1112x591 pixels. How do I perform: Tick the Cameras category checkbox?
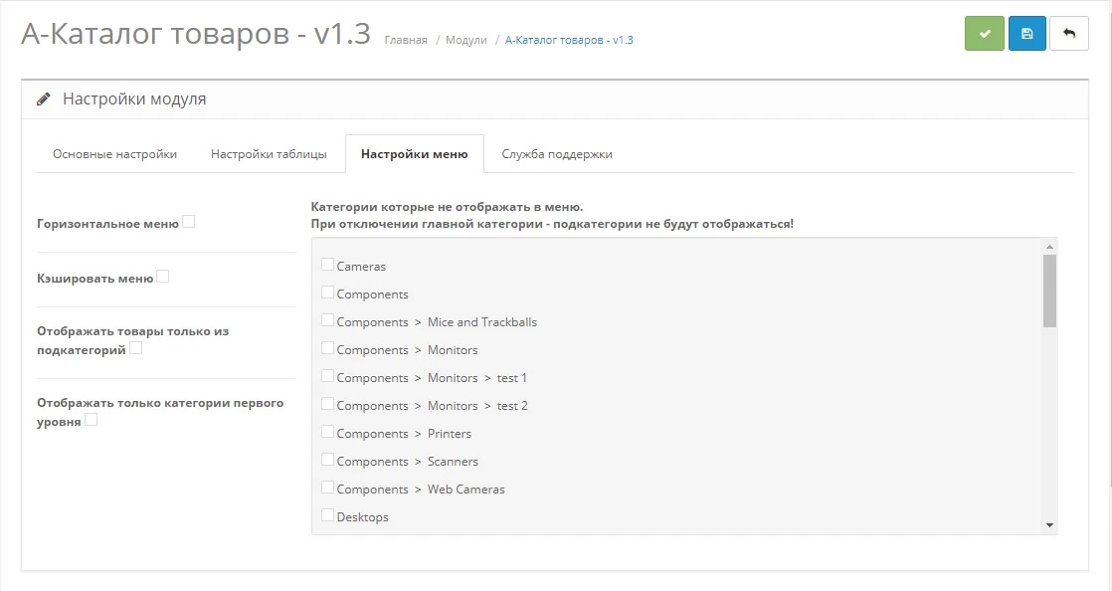[x=327, y=265]
